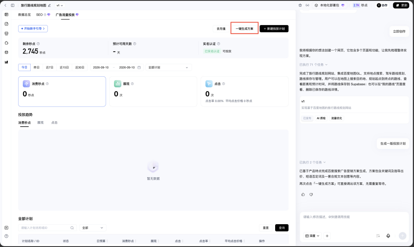This screenshot has width=414, height=247.
Task: Select the 近7日 date filter
Action: [x=50, y=67]
